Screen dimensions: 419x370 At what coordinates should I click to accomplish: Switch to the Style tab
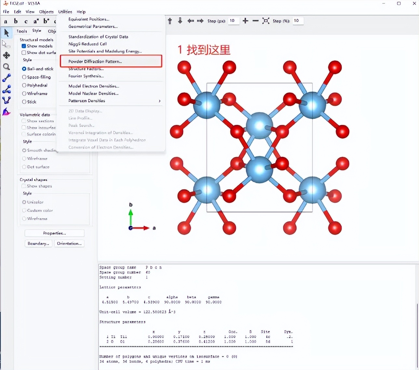click(37, 31)
